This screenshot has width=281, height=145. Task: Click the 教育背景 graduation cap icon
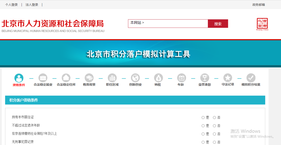click(x=89, y=78)
